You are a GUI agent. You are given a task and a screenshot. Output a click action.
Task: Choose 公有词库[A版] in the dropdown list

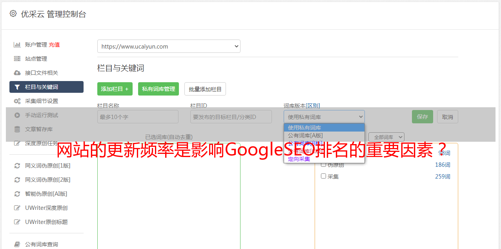324,135
